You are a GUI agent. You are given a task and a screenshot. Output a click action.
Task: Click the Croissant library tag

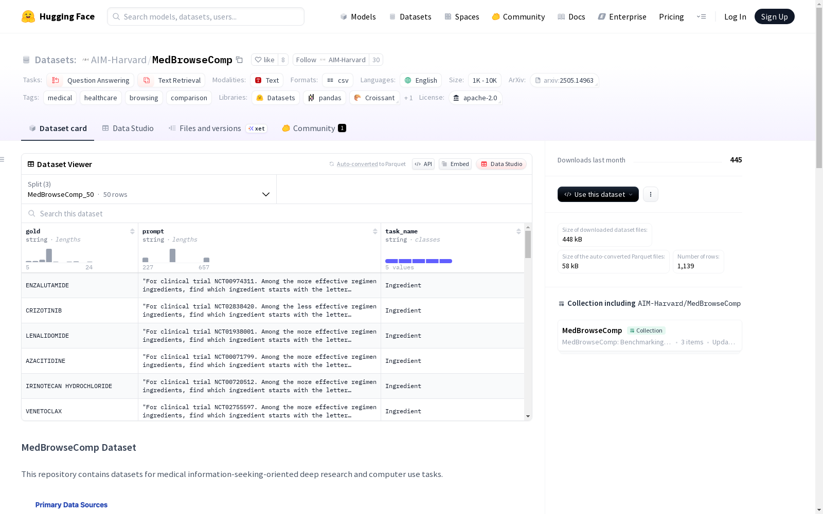(x=374, y=98)
